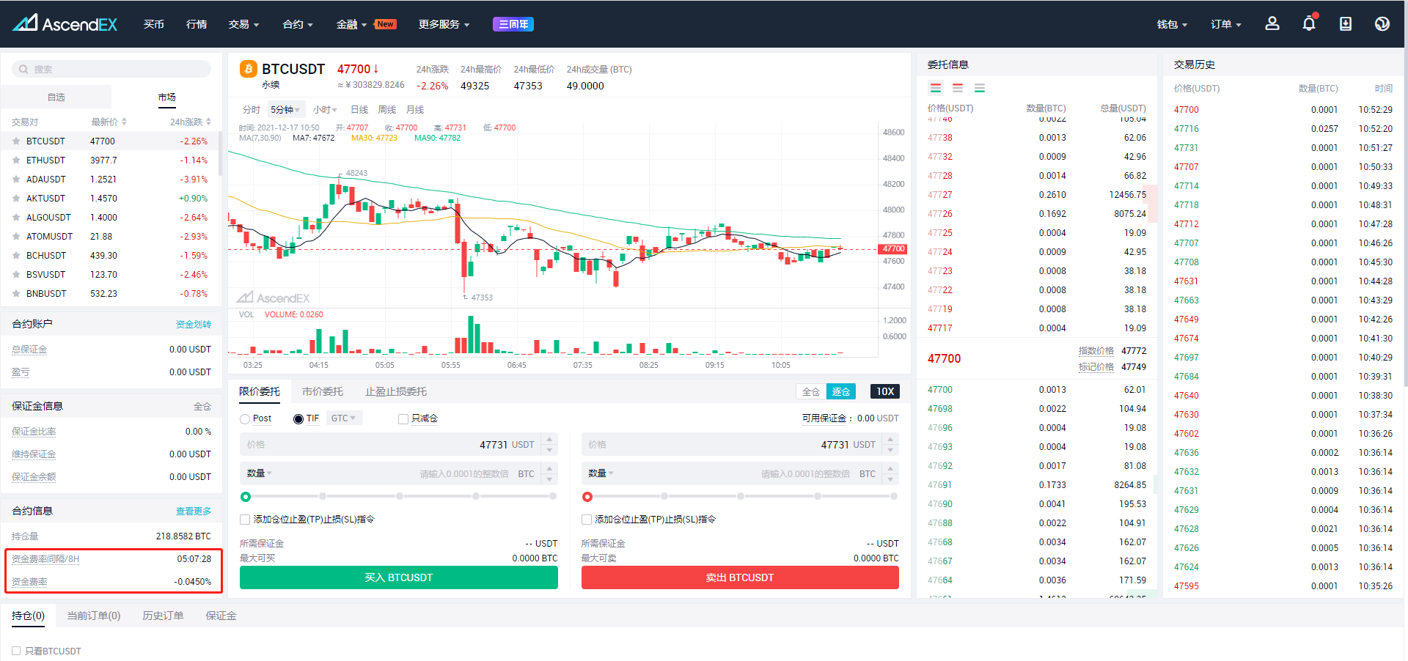Favorite ETHUSDT with its star icon
The image size is (1408, 661).
pos(16,160)
